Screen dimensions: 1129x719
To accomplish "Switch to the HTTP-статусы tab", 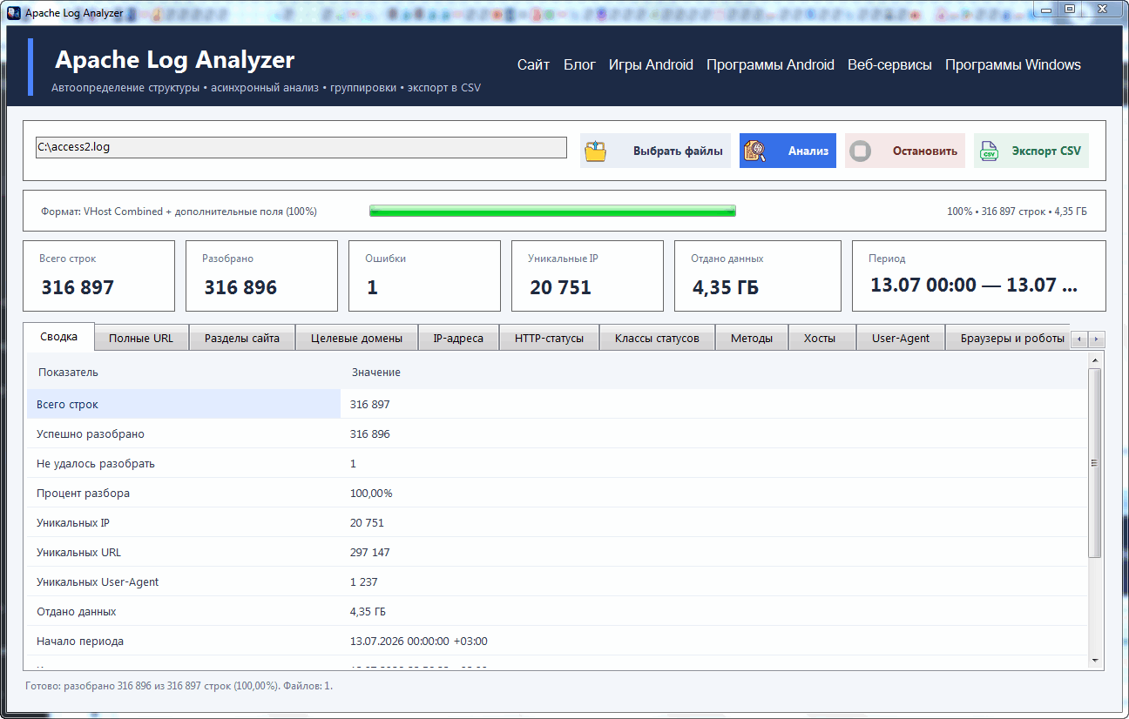I will 550,338.
